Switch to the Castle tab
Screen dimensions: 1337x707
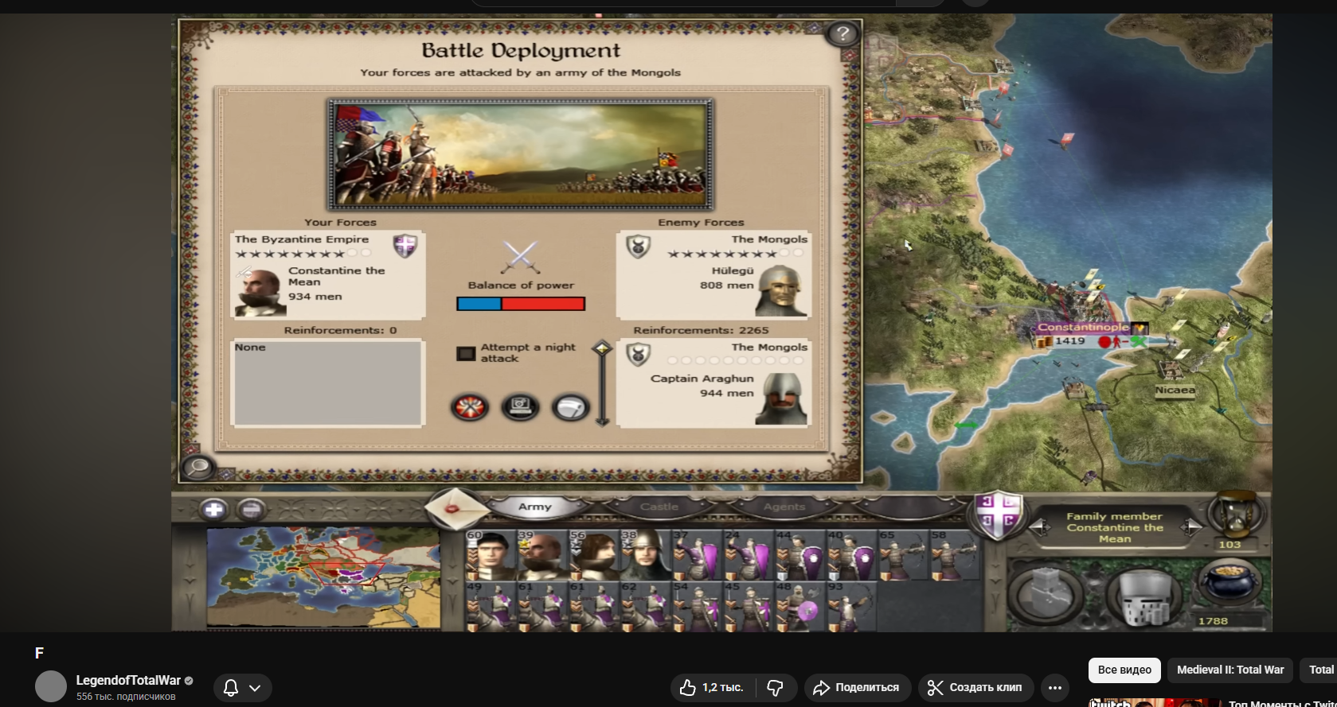(x=659, y=507)
